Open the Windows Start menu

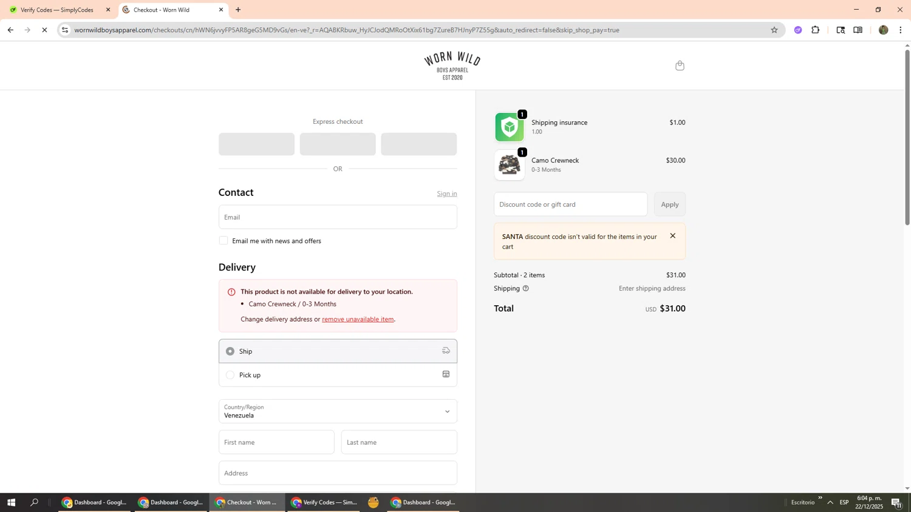point(11,502)
